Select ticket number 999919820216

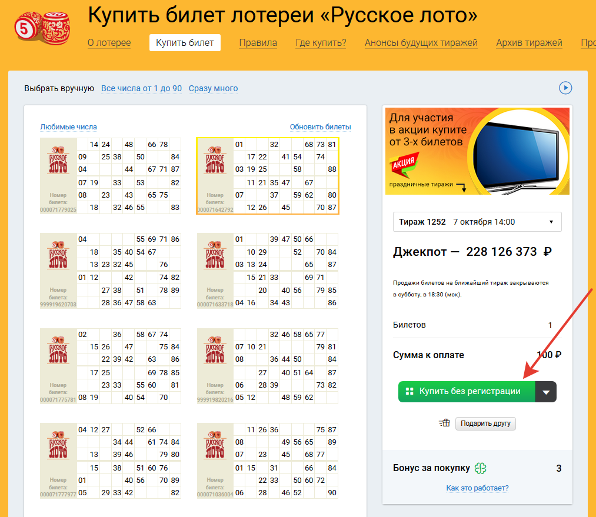pyautogui.click(x=267, y=366)
